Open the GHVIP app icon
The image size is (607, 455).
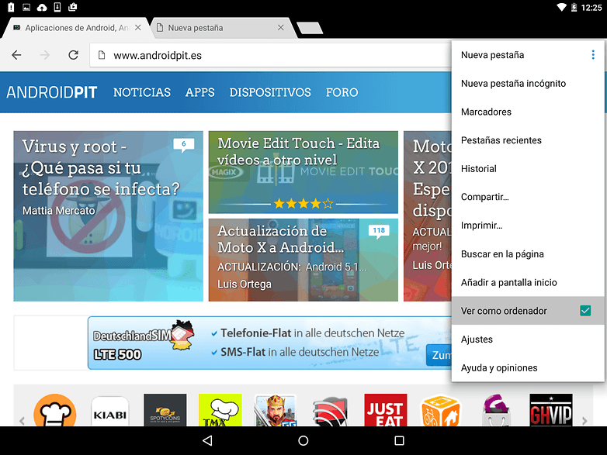pyautogui.click(x=551, y=410)
